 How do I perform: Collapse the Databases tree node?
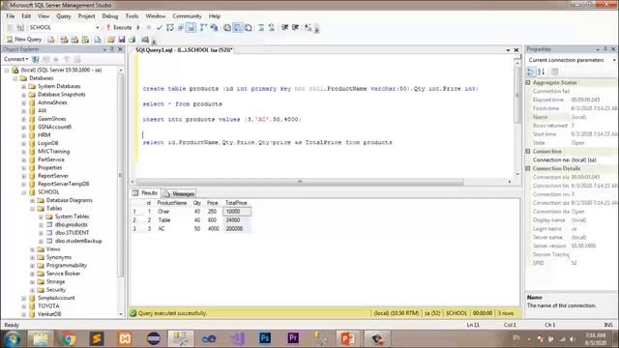(15, 78)
